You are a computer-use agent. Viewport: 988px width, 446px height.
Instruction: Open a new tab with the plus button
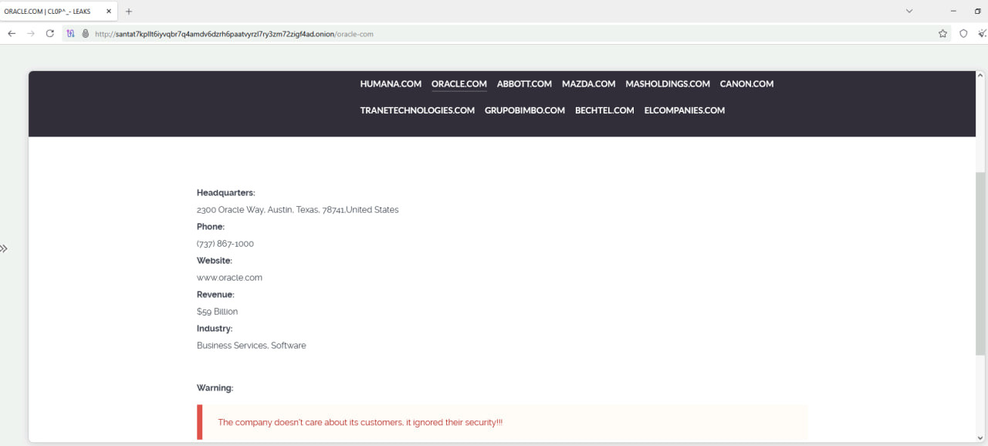(129, 12)
